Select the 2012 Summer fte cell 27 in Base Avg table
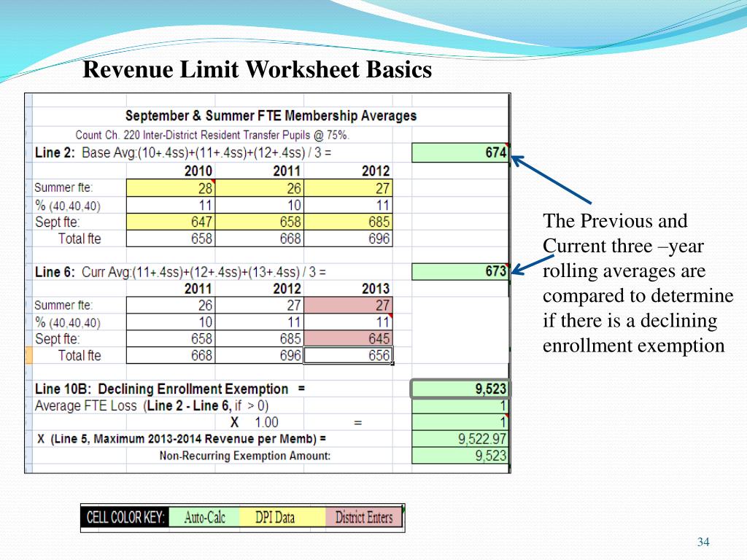Screen dimensions: 747x560 348,187
